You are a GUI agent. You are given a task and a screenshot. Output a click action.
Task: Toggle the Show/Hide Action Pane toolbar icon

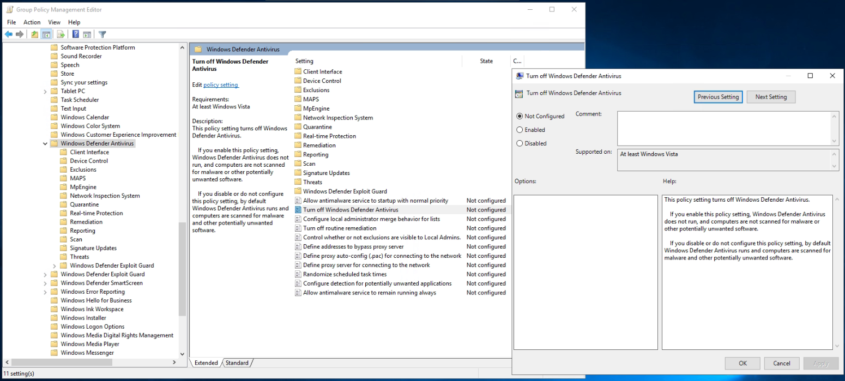pos(87,34)
